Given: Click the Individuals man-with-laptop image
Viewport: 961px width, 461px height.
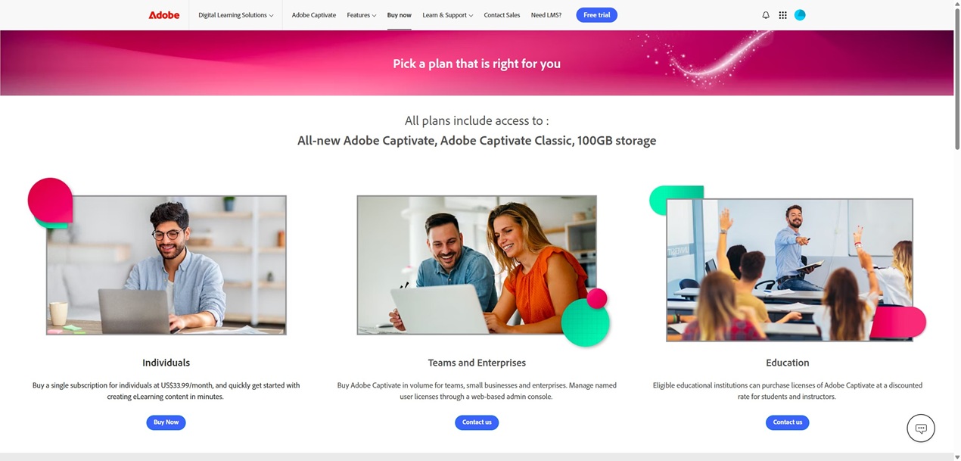Looking at the screenshot, I should pyautogui.click(x=166, y=265).
